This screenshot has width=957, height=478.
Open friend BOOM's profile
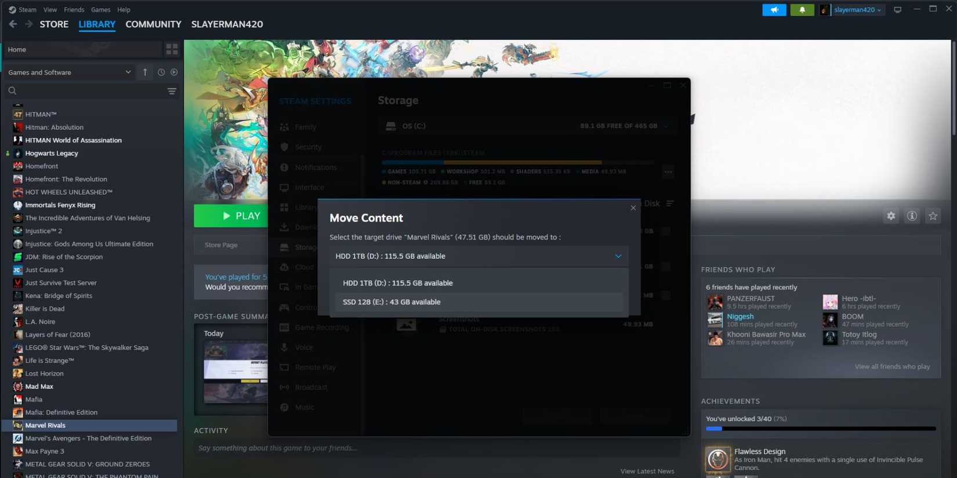coord(853,316)
